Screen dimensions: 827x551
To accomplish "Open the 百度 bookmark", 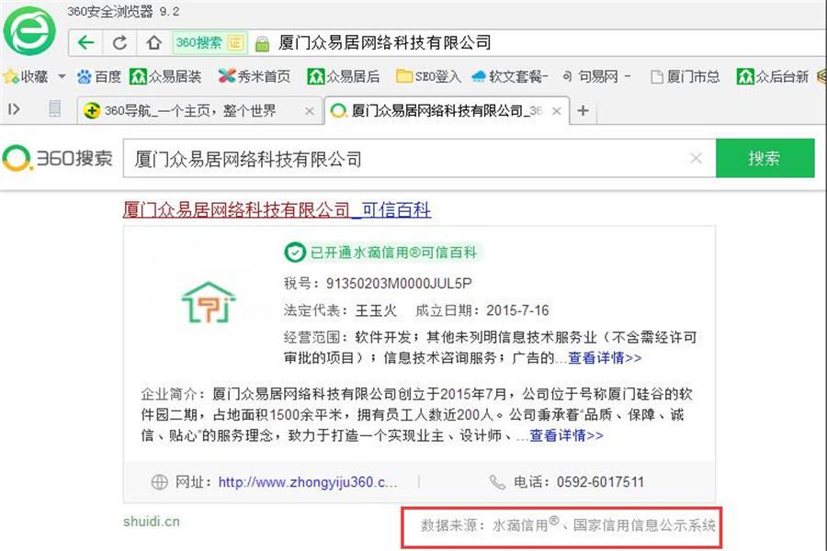I will [99, 76].
